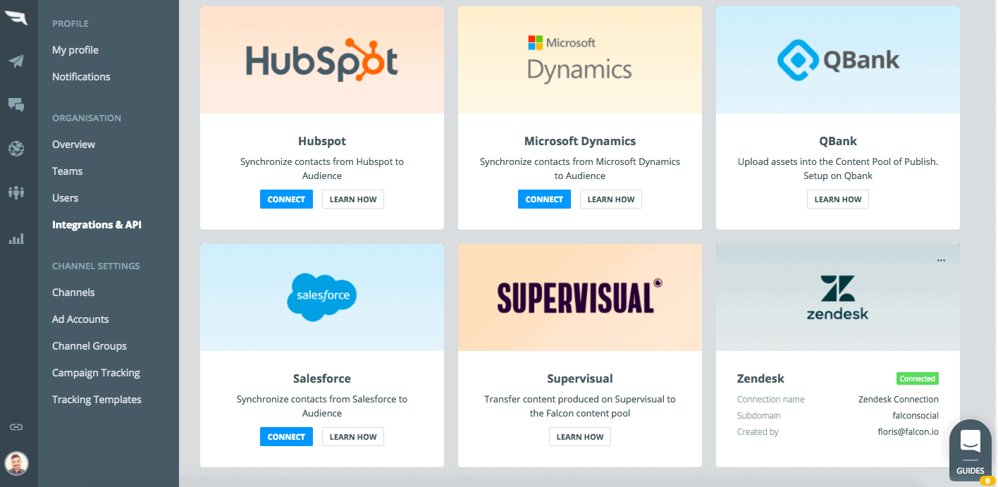Connect the Hubspot integration

(286, 199)
